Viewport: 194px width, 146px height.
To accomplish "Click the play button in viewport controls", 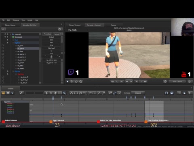I will pos(131,82).
